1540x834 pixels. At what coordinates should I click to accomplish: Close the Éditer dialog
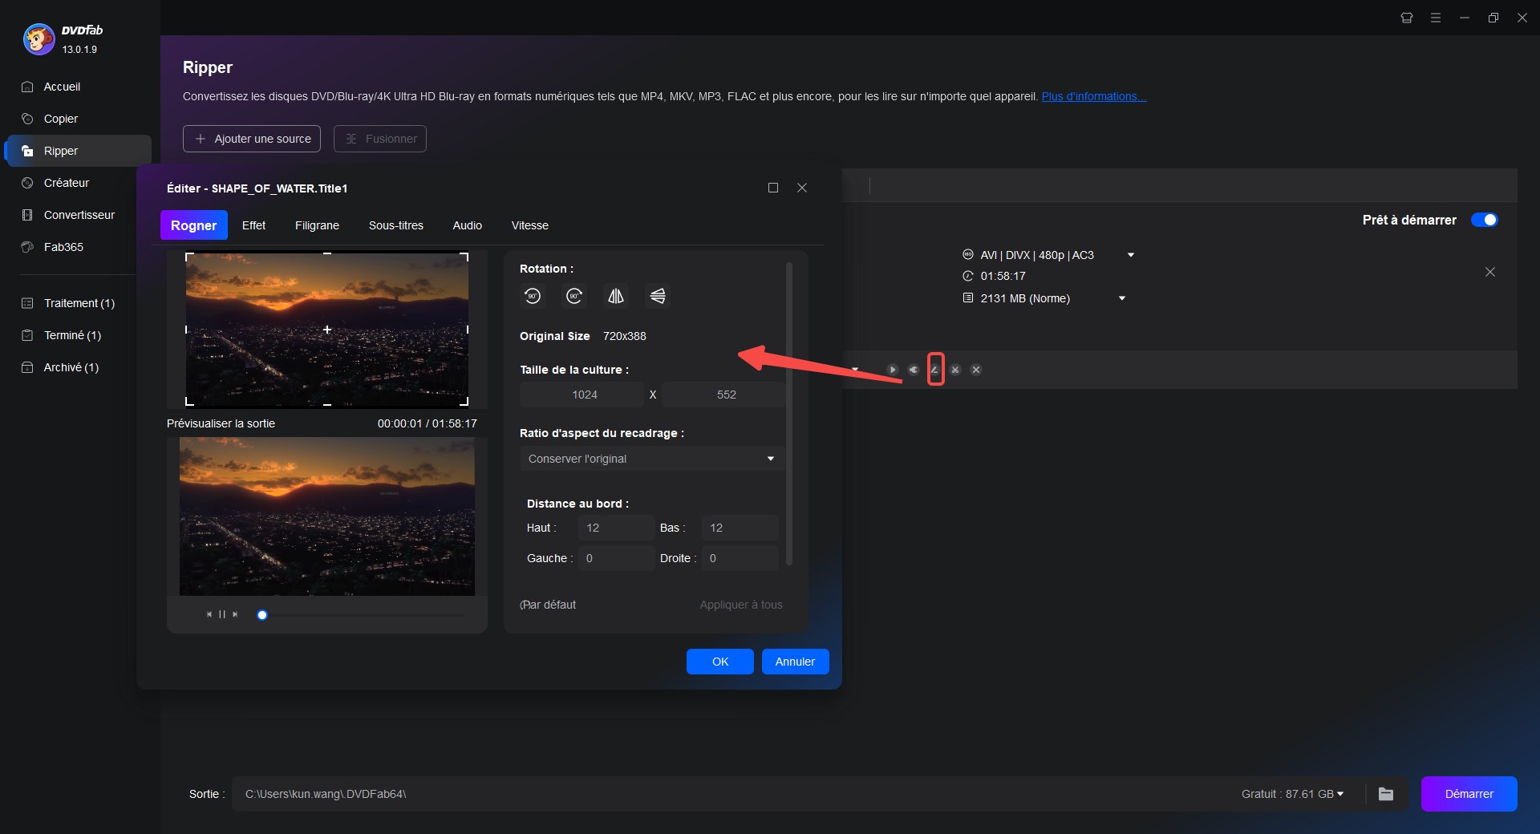[x=802, y=188]
